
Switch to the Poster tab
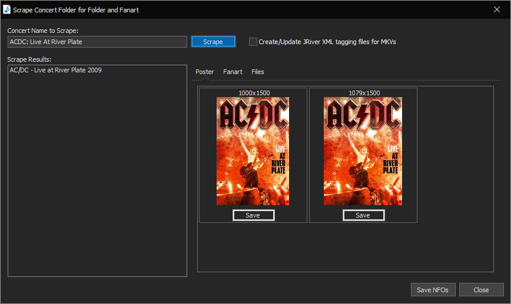coord(204,72)
